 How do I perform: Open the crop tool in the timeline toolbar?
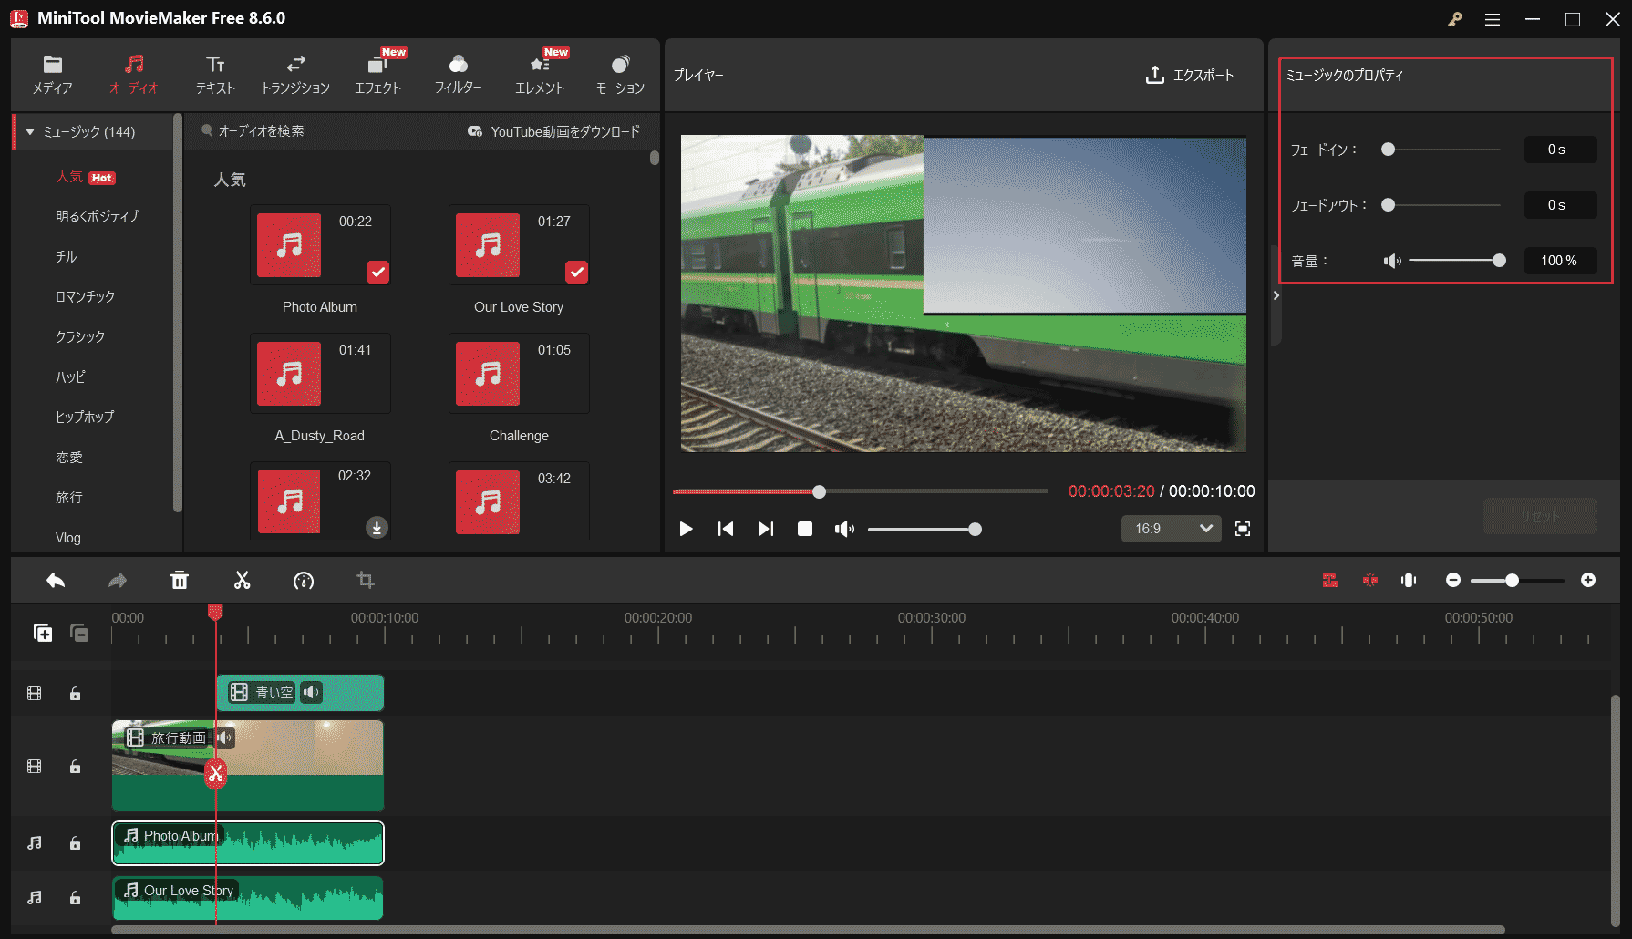(366, 580)
